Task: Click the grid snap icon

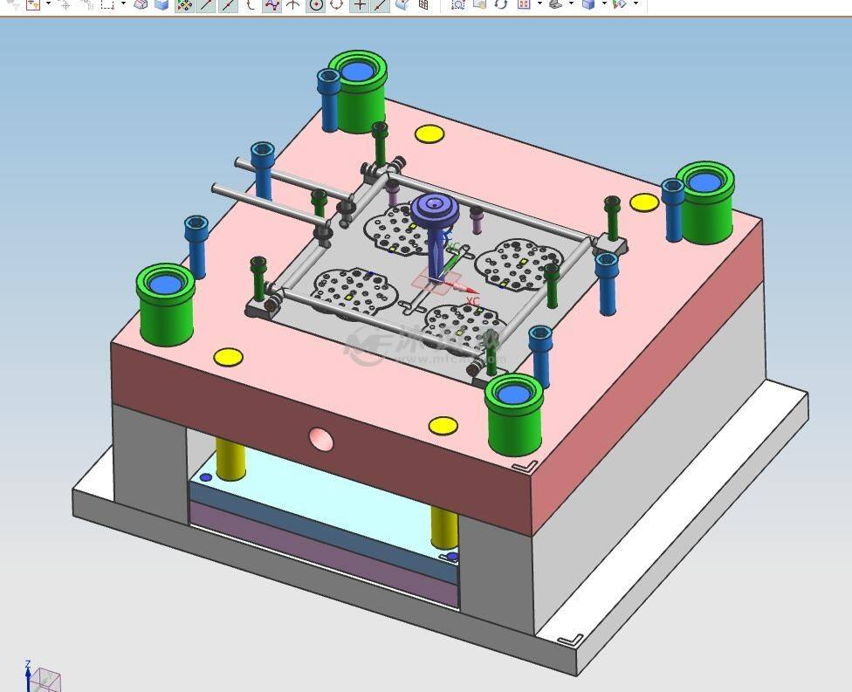Action: pos(424,5)
